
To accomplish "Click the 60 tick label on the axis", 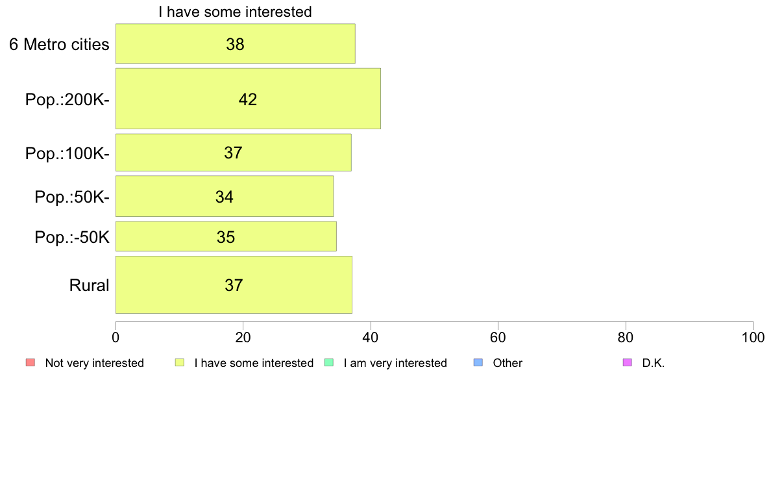I will point(498,338).
